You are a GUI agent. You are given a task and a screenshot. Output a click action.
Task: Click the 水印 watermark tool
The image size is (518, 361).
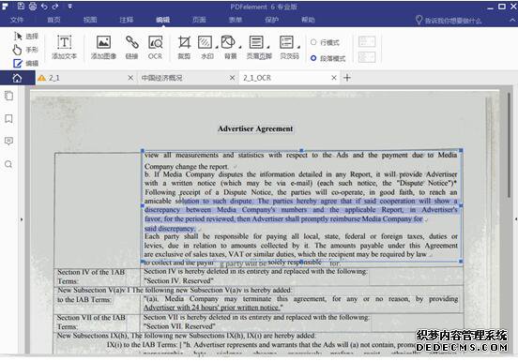[x=206, y=47]
